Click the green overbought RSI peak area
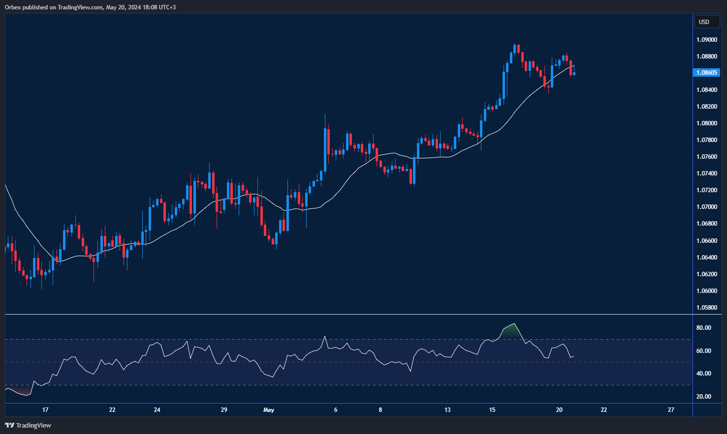The width and height of the screenshot is (727, 434). pos(511,332)
